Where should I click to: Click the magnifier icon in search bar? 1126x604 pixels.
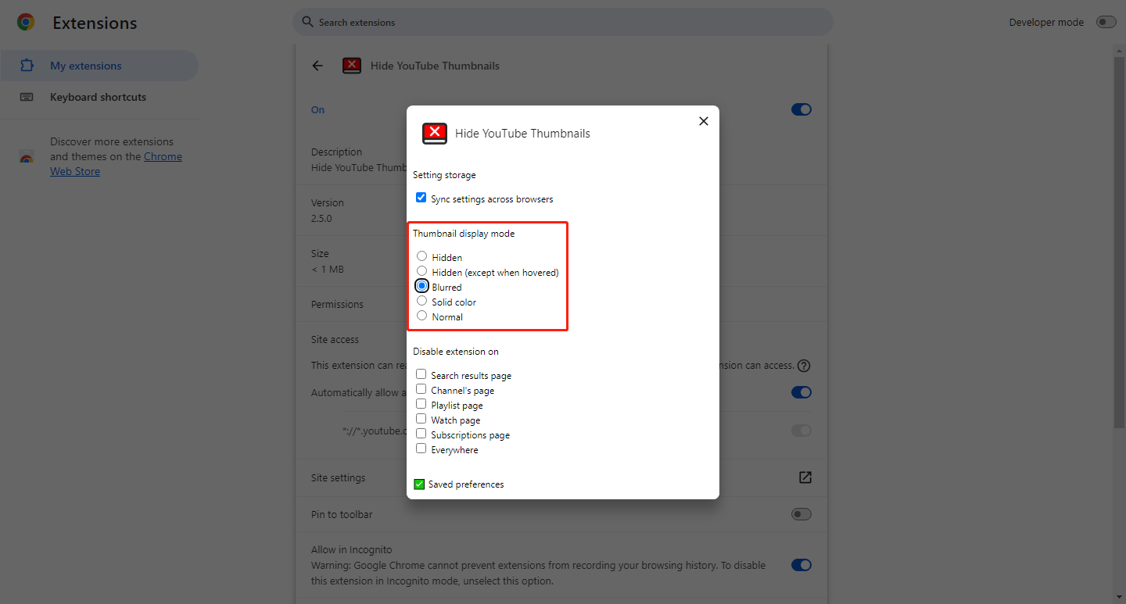tap(307, 22)
